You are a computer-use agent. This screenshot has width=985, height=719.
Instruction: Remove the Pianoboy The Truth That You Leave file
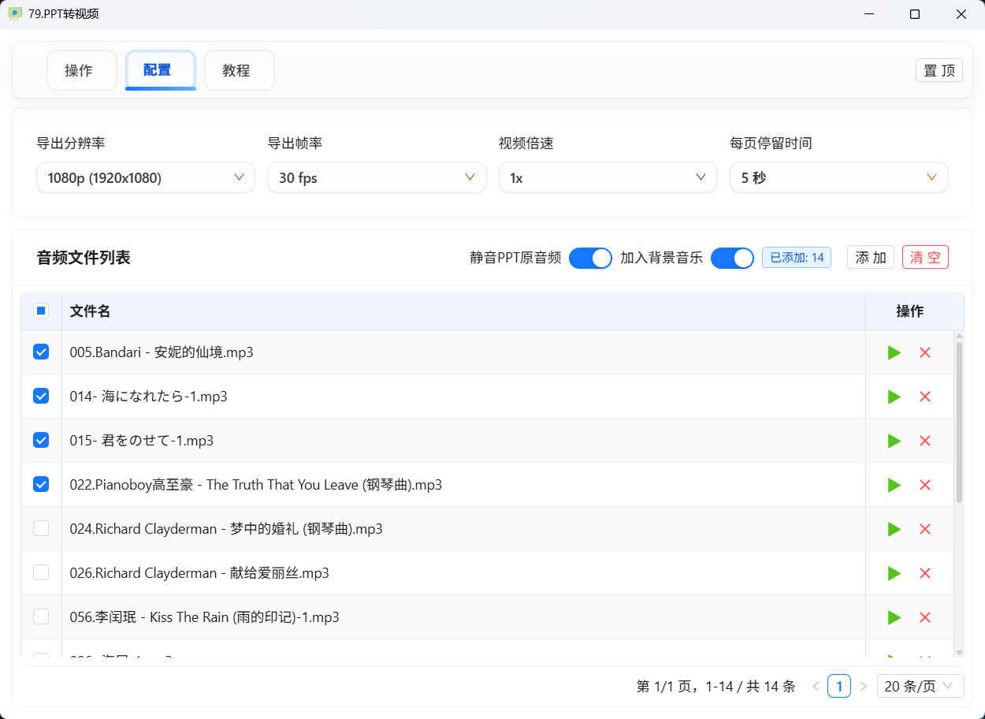tap(925, 485)
